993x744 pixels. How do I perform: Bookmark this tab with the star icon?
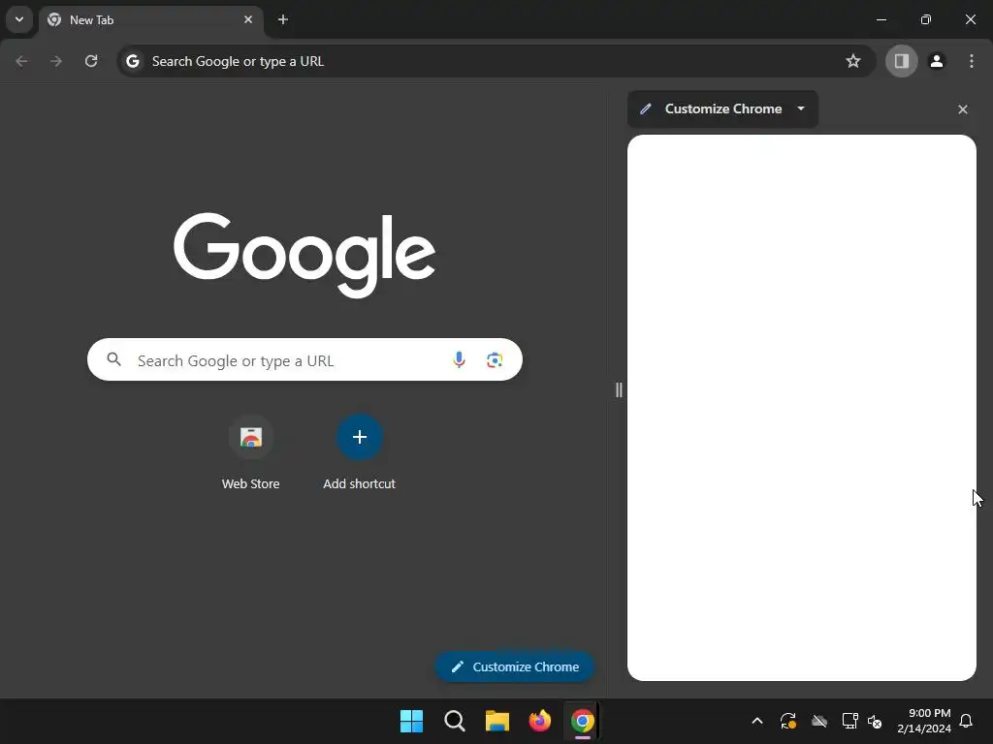coord(853,61)
